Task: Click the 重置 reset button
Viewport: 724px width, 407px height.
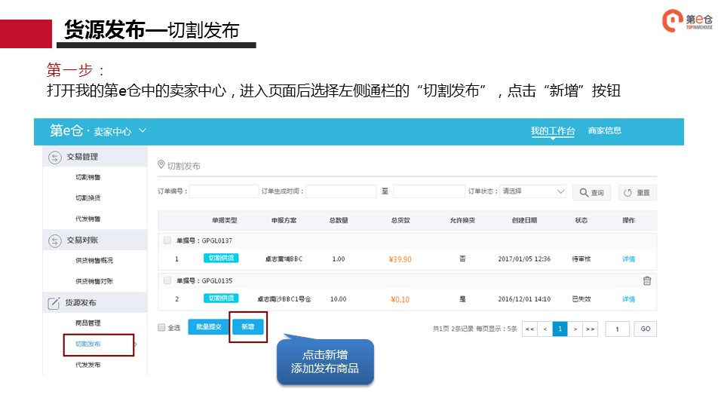Action: coord(637,192)
